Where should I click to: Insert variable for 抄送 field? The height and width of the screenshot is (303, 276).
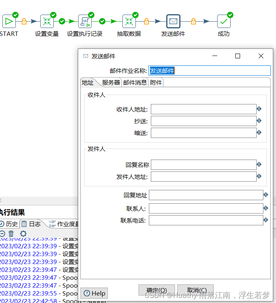click(259, 121)
